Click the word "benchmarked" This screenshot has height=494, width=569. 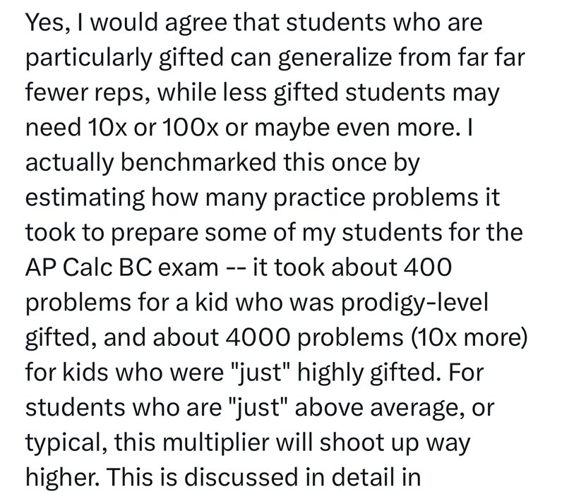(x=198, y=163)
